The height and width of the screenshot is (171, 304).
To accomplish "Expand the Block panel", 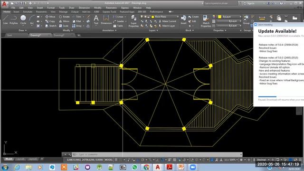I will point(190,30).
